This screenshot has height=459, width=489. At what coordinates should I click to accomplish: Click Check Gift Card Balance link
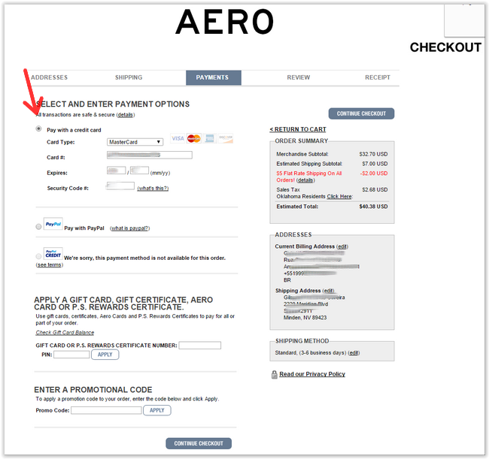(x=65, y=333)
